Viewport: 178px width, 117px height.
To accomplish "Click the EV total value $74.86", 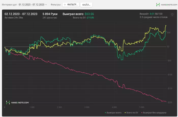I will tap(90, 18).
